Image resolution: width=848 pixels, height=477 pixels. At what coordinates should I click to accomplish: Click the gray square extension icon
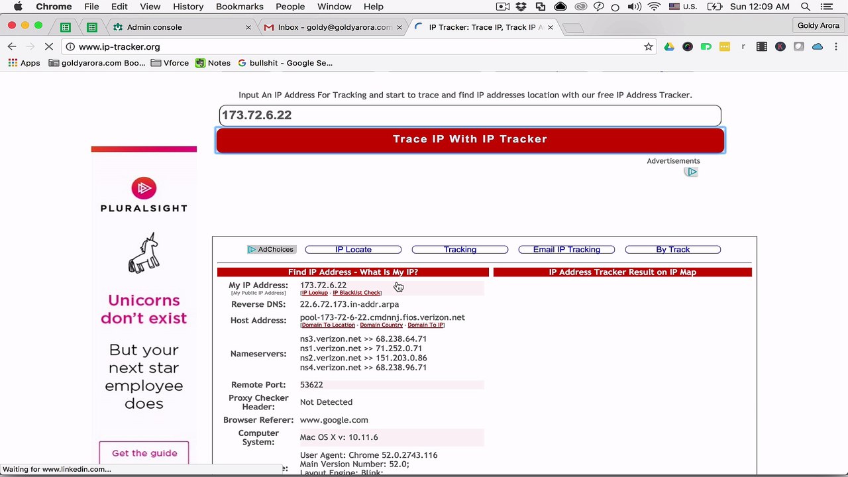[799, 46]
